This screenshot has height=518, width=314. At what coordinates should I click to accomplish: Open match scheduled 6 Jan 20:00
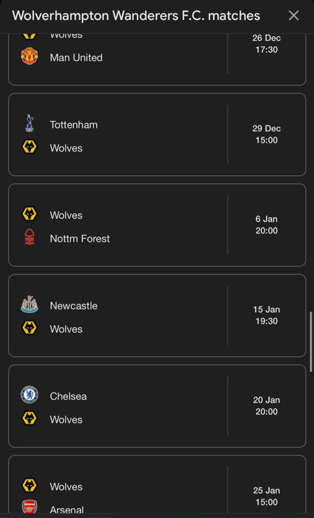coord(266,225)
